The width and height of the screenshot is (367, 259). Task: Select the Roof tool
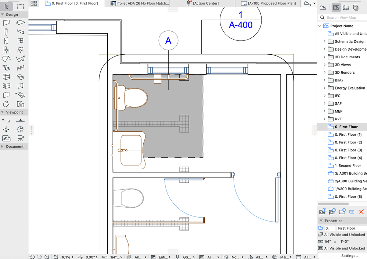tap(6, 59)
